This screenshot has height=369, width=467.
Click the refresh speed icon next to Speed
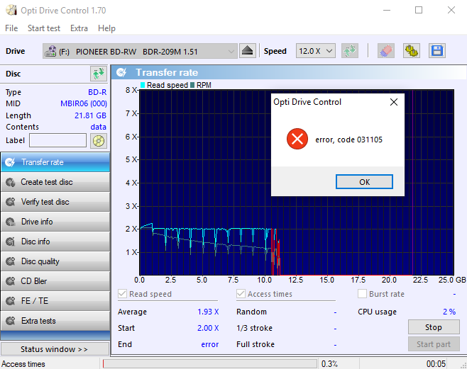[x=350, y=51]
